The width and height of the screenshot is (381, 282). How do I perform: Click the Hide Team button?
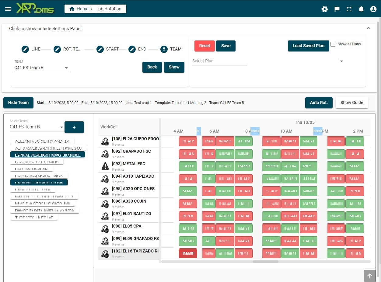(x=18, y=103)
